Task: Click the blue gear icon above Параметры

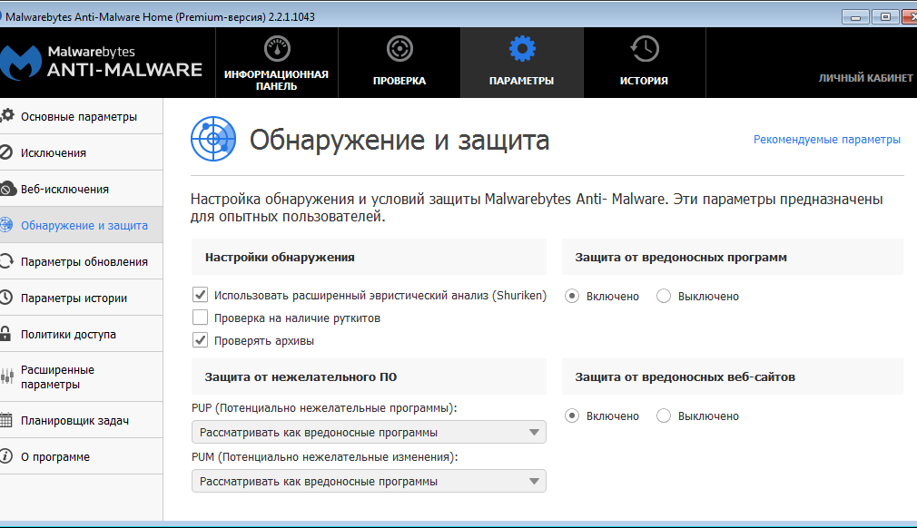Action: [x=522, y=49]
